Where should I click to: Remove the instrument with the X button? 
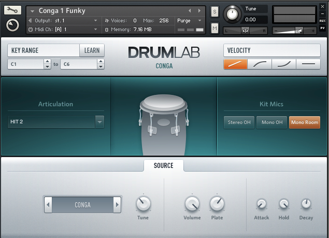tap(322, 7)
